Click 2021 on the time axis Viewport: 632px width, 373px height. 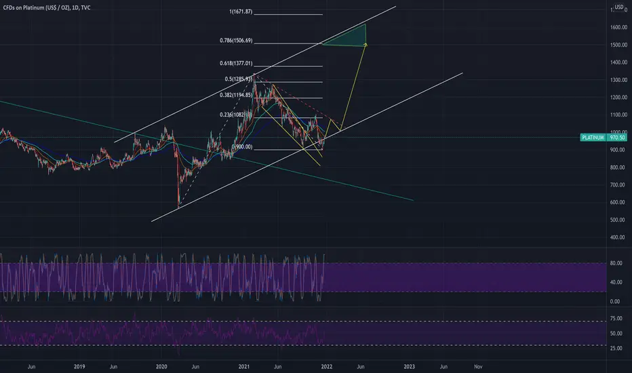[244, 366]
